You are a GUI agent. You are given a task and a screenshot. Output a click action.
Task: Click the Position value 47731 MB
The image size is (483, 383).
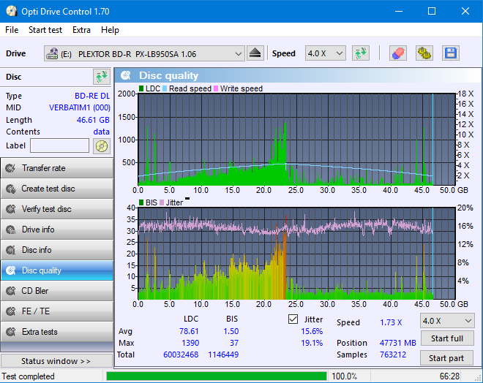click(397, 343)
